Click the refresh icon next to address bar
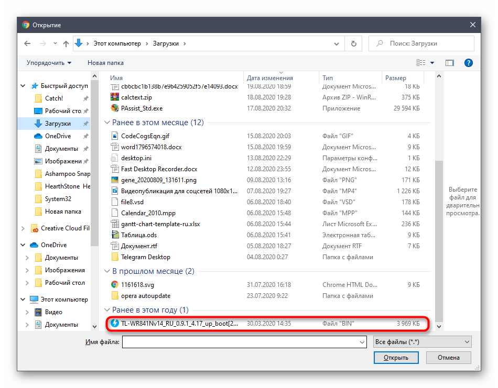The image size is (498, 388). tap(353, 44)
